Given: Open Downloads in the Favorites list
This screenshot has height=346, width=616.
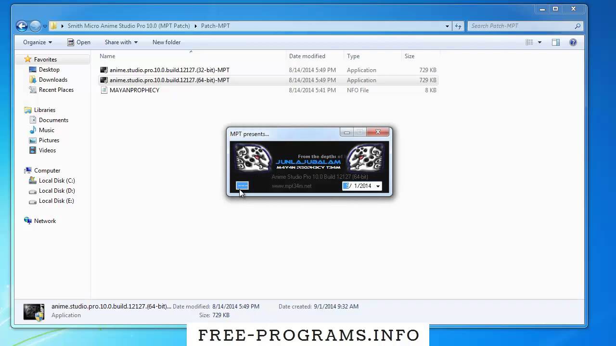Looking at the screenshot, I should coord(53,80).
